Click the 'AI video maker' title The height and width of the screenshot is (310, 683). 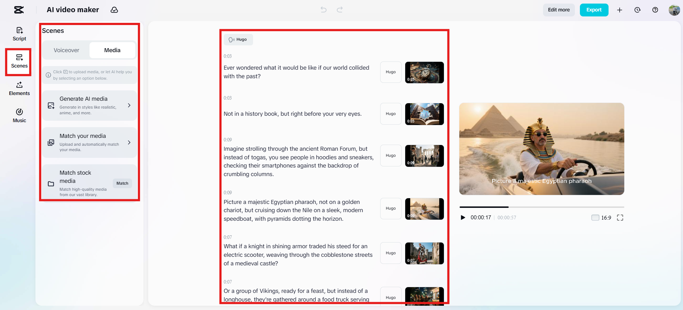click(73, 10)
